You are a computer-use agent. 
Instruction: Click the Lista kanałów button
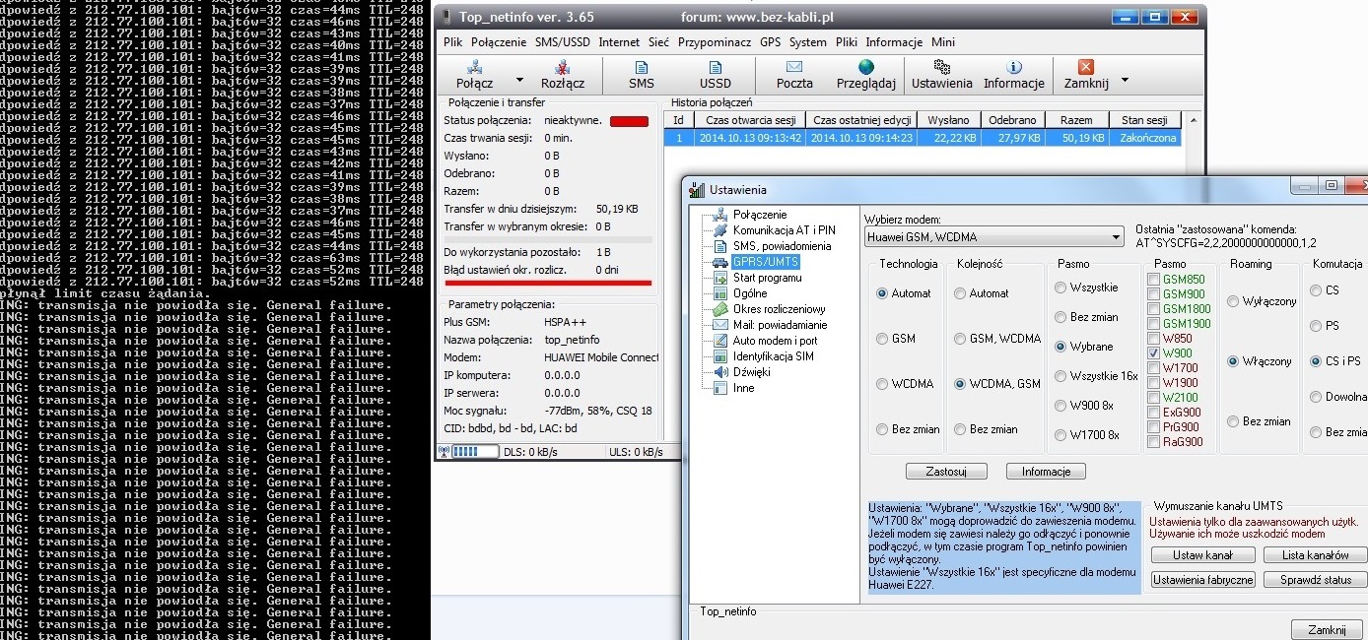tap(1314, 555)
